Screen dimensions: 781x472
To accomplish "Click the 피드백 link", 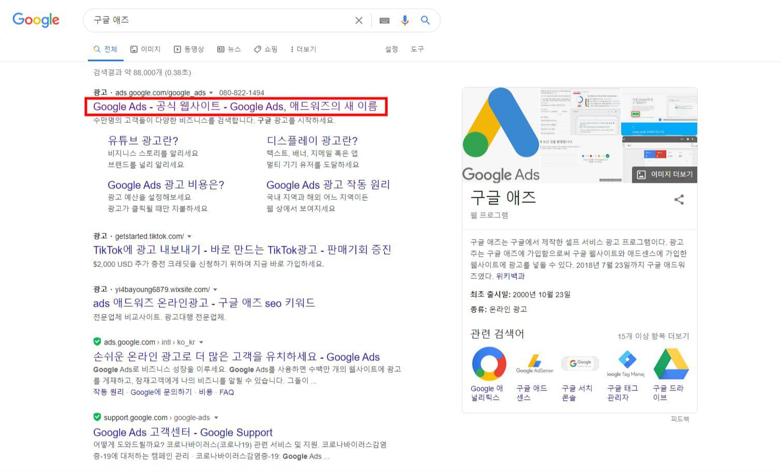I will 680,419.
